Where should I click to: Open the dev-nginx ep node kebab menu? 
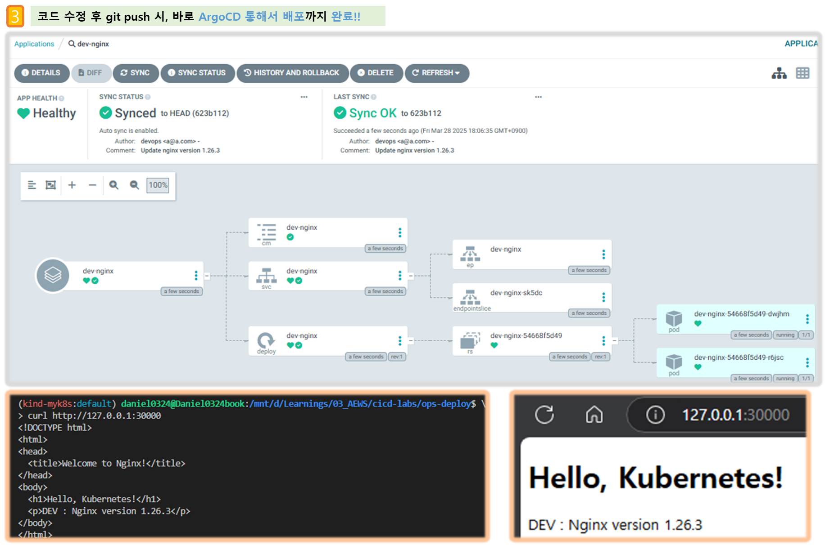point(604,254)
